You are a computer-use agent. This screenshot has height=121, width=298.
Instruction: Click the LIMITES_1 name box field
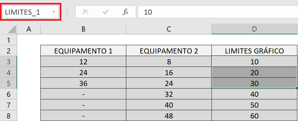tap(31, 12)
